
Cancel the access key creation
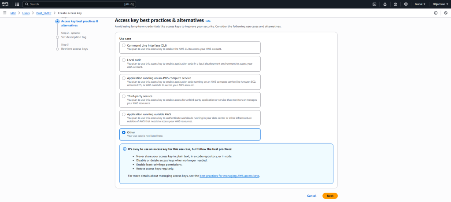click(311, 195)
